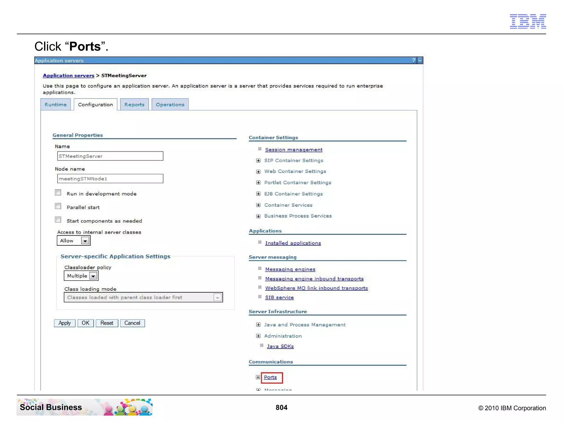Screen dimensions: 563x422
Task: Enable Run in development mode
Action: tap(58, 192)
